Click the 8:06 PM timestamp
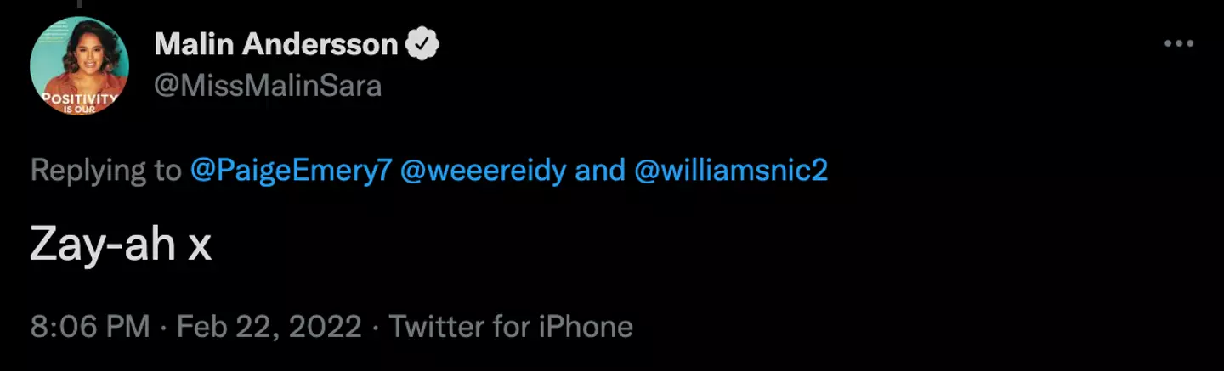Viewport: 1224px width, 371px height. coord(89,327)
